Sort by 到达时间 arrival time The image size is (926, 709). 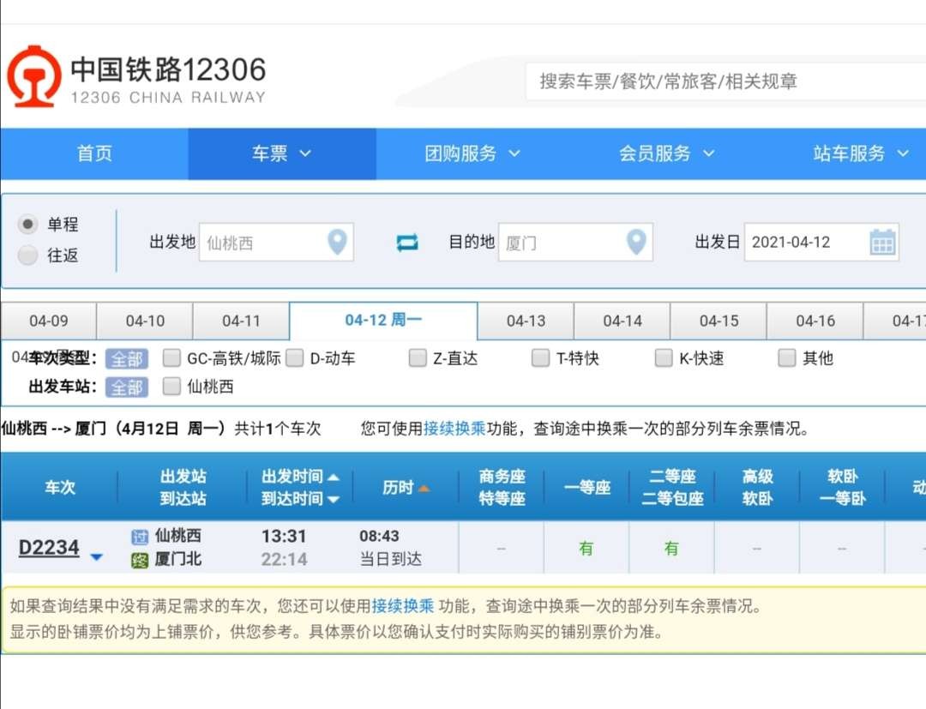coord(300,499)
